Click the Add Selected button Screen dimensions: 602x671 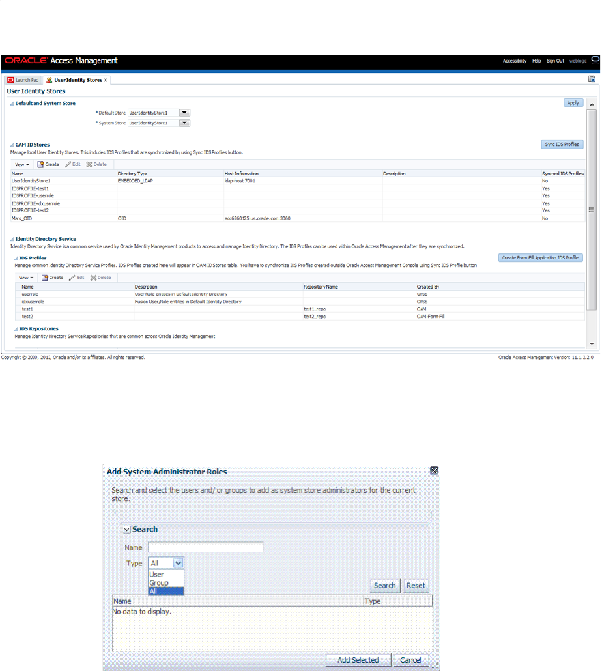358,660
